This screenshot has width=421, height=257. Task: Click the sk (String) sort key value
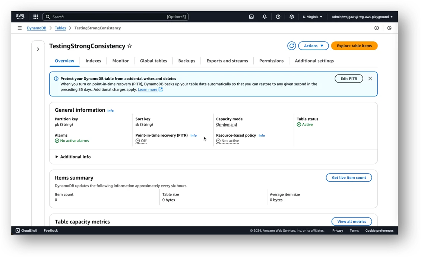[144, 124]
